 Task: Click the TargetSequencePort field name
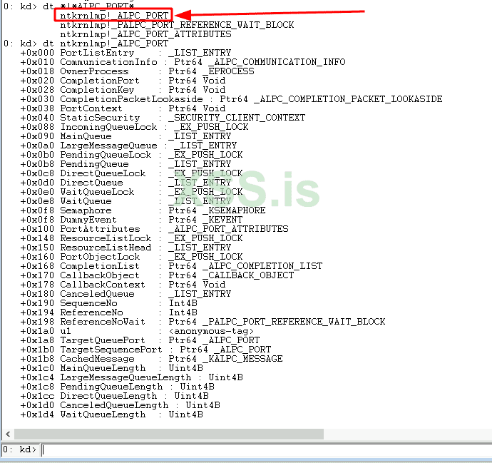pos(111,350)
